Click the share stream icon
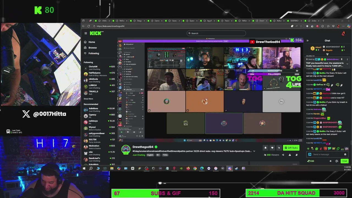Image resolution: width=352 pixels, height=198 pixels. [x=283, y=155]
